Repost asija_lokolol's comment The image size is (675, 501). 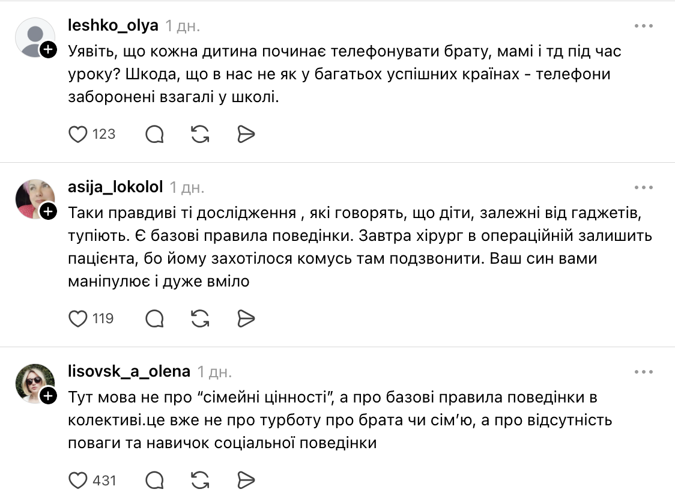click(200, 318)
